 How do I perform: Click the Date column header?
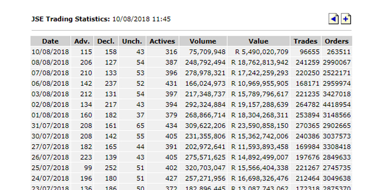tap(50, 41)
